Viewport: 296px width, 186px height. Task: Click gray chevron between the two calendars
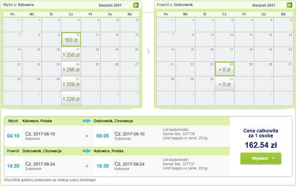pos(148,50)
